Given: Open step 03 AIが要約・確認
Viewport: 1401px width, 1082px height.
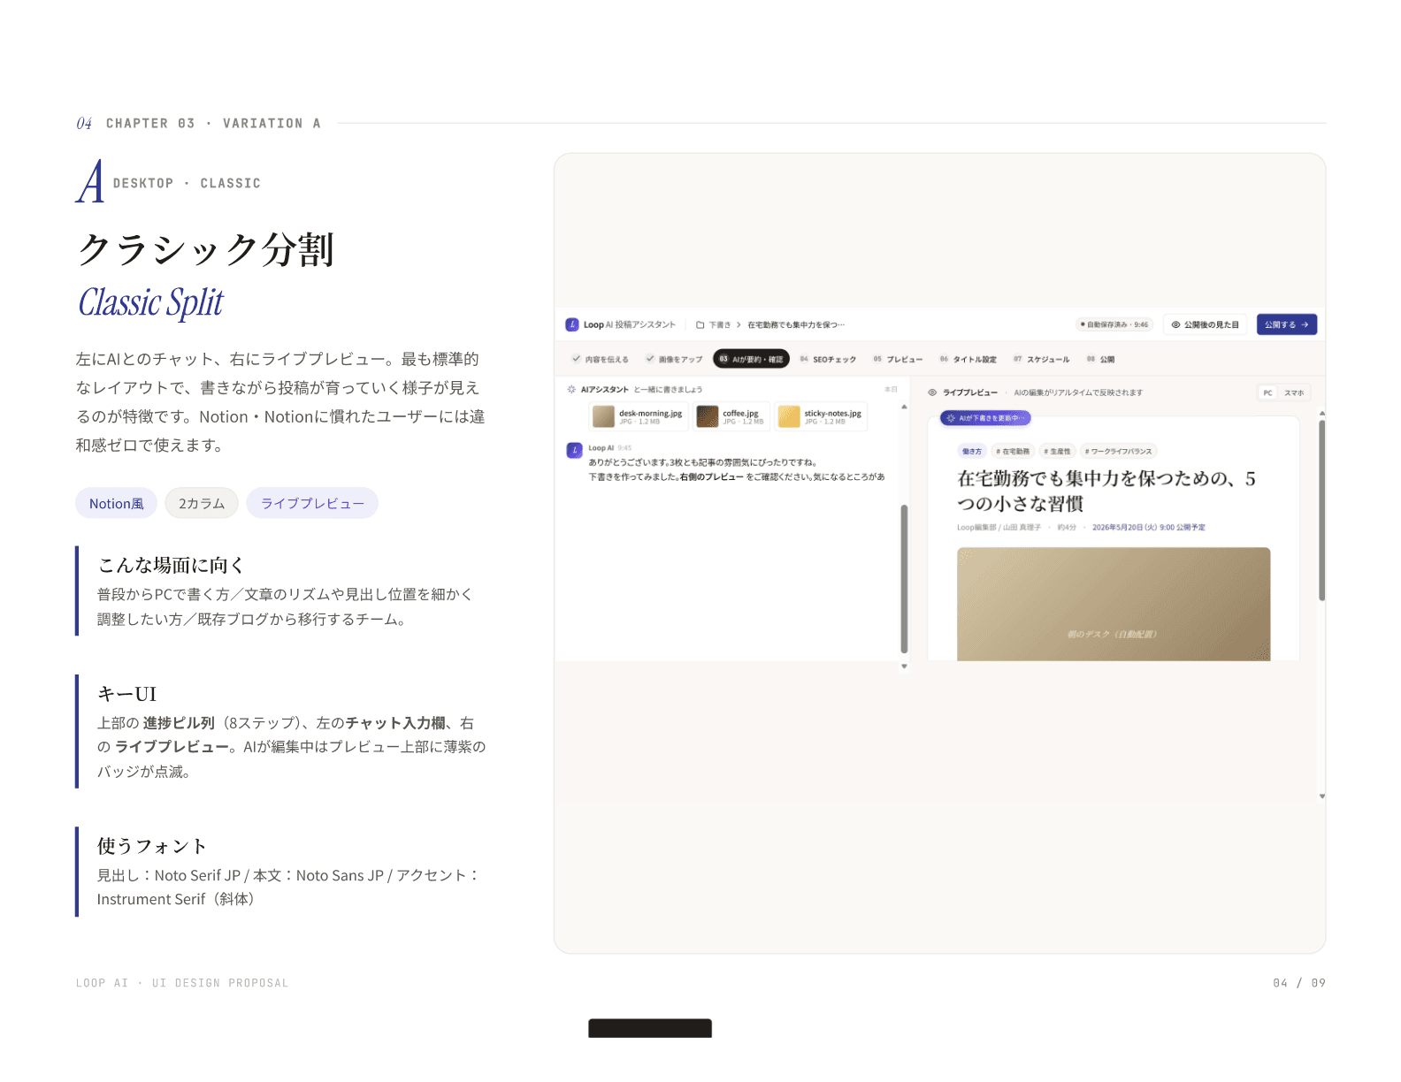Looking at the screenshot, I should [751, 359].
